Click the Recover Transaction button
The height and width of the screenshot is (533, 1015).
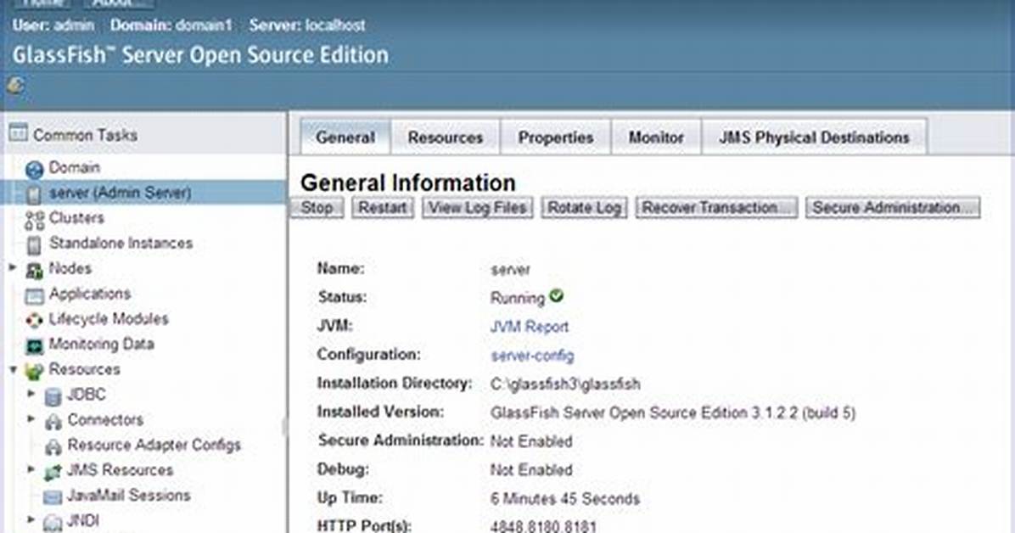pos(716,208)
